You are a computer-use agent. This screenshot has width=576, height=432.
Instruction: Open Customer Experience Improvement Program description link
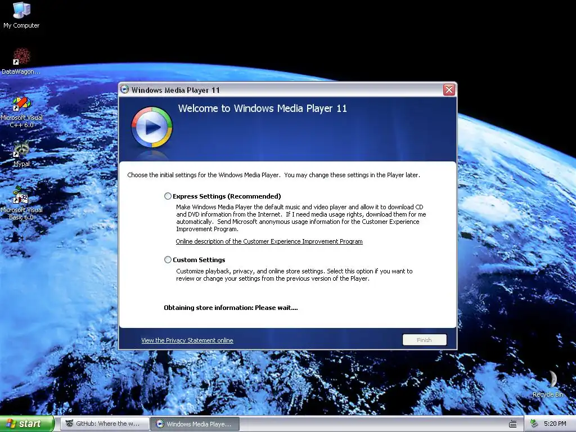click(269, 241)
